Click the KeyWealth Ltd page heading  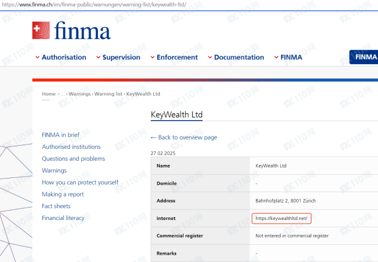coord(177,115)
